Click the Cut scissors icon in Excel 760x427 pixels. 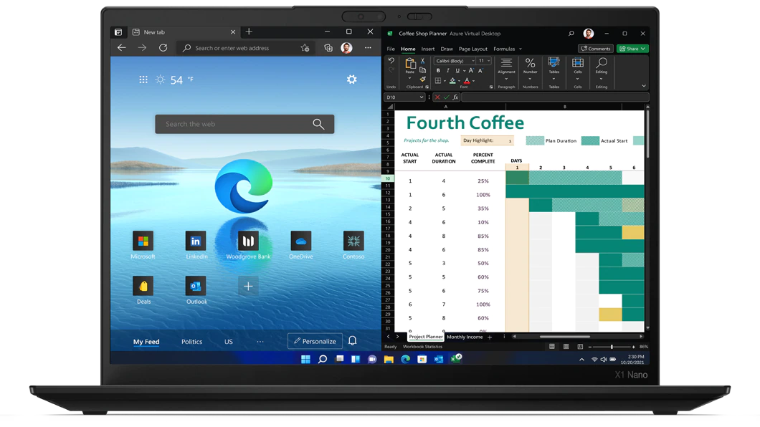point(422,61)
